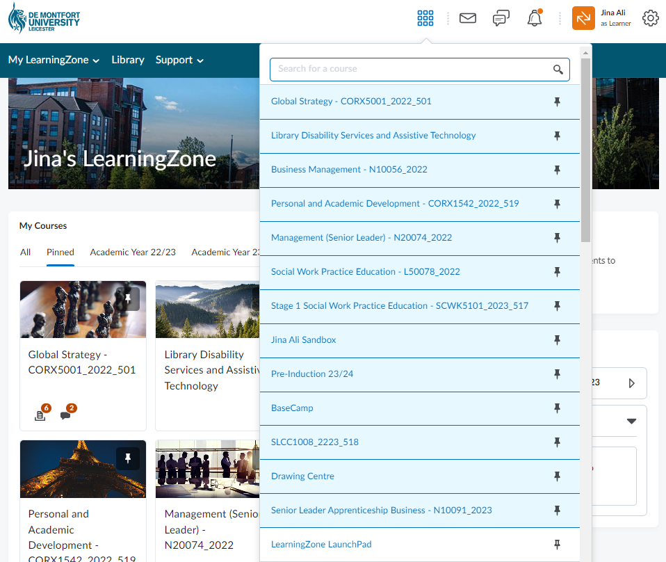Click pin icon on Global Strategy course tile
Screen dimensions: 666x562
[x=128, y=299]
